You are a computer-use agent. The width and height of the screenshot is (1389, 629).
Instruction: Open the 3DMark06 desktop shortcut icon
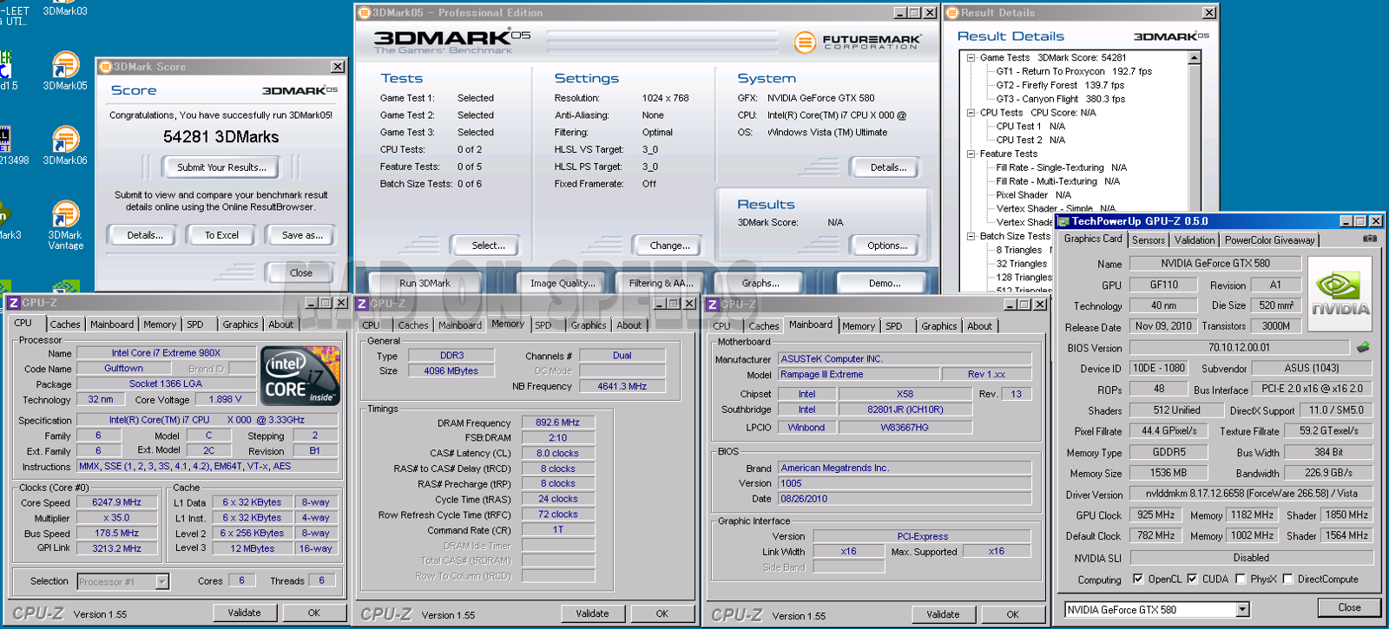tap(65, 140)
